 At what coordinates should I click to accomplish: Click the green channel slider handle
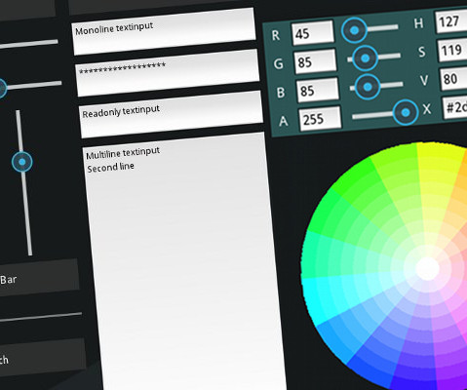(x=365, y=58)
